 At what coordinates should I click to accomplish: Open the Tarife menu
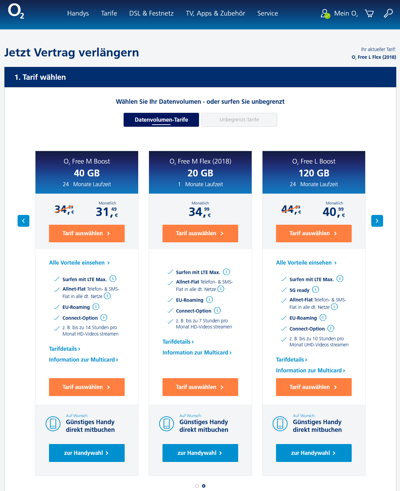(x=109, y=13)
